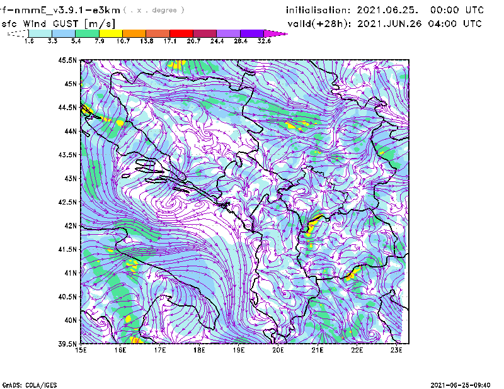
Task: Select the crimson 20.7–24.4 legend swatch
Action: (205, 33)
